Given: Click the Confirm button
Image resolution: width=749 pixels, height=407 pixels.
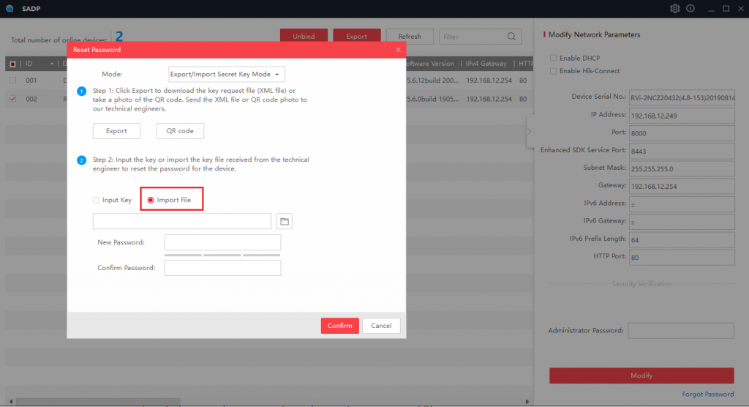Looking at the screenshot, I should pos(339,326).
